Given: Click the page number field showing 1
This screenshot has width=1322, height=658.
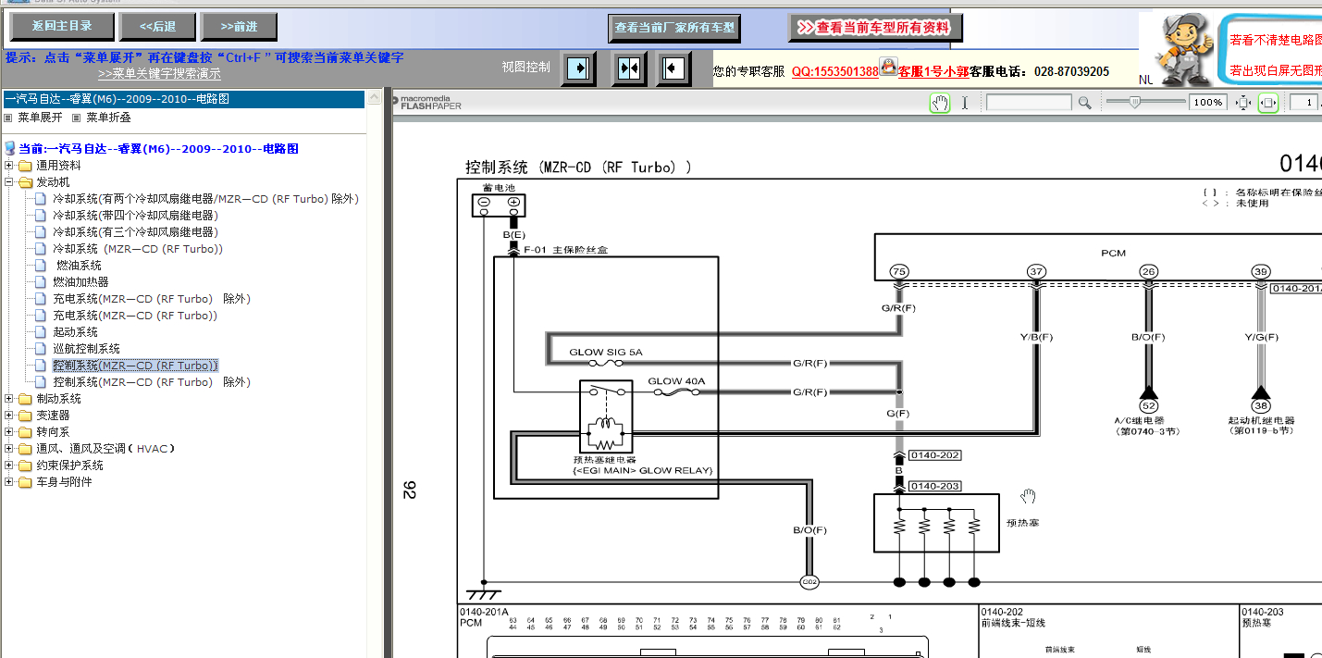Looking at the screenshot, I should click(1305, 103).
